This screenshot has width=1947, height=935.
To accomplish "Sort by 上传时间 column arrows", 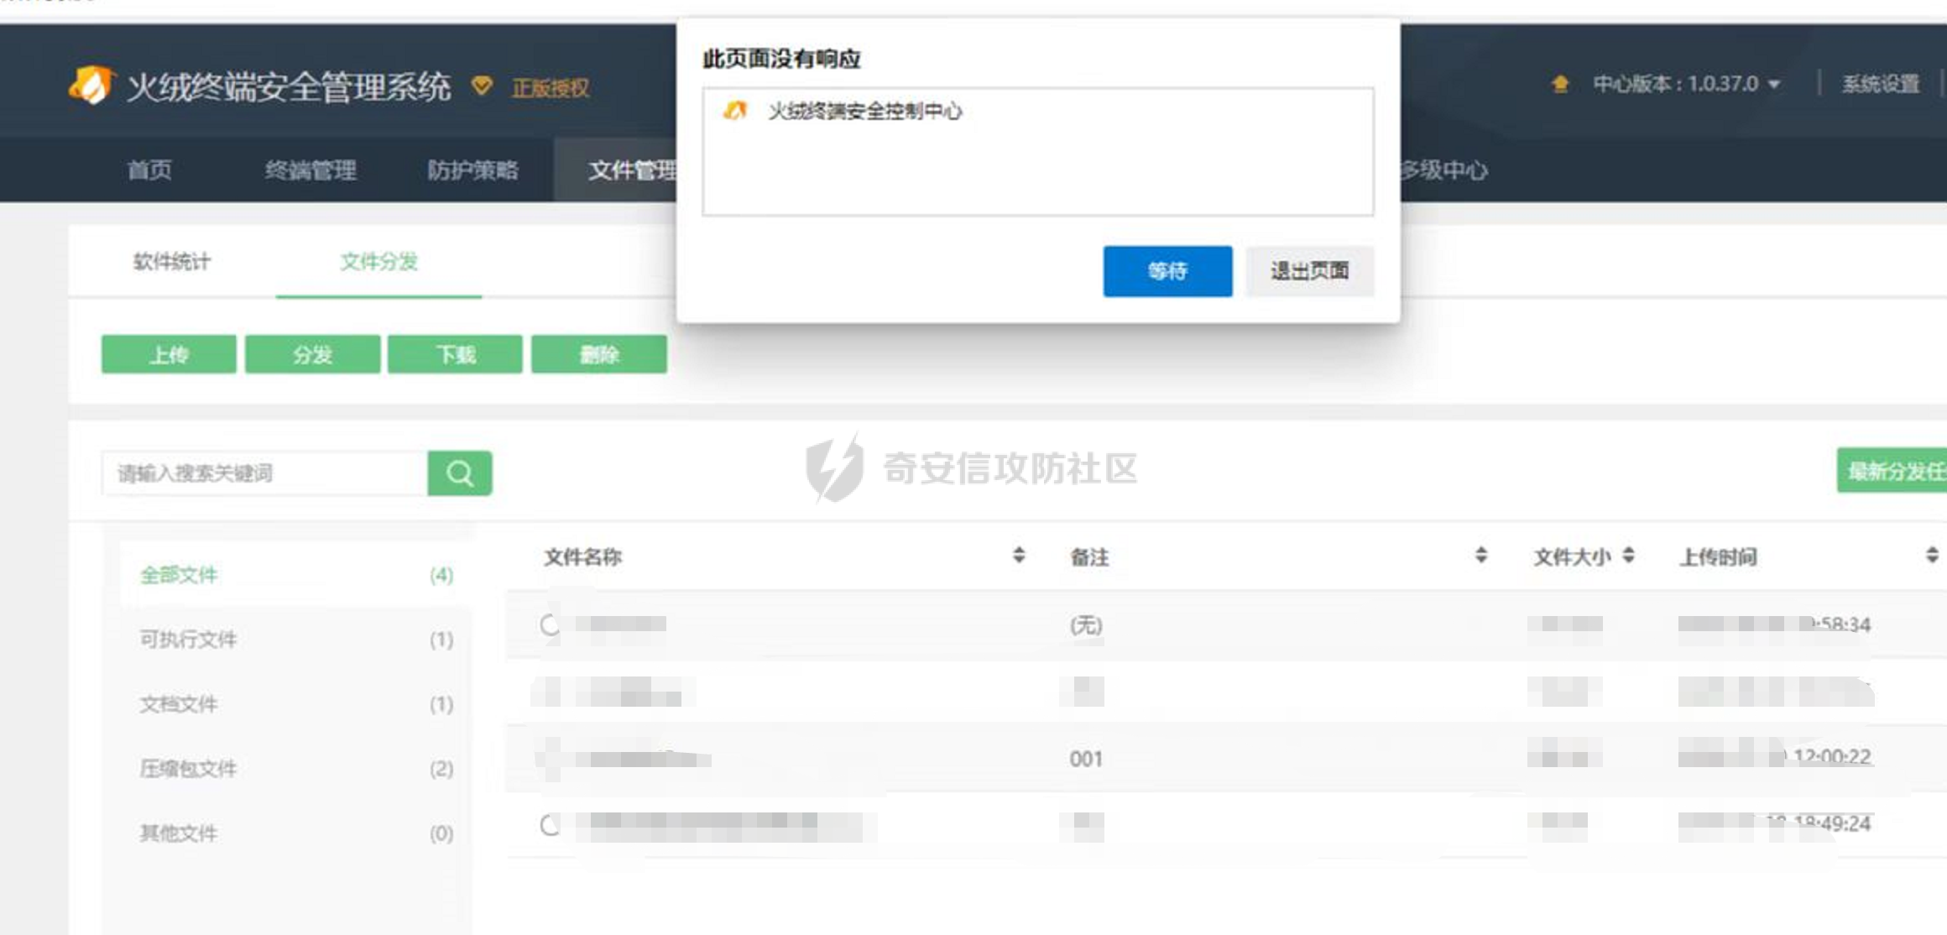I will click(1931, 555).
